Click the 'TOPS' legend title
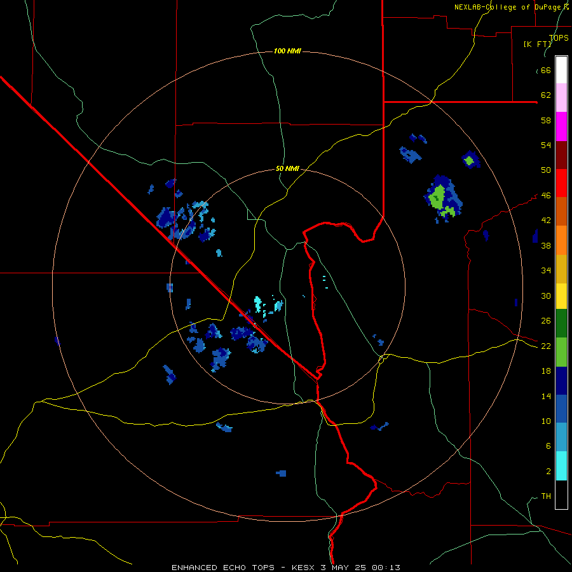Image resolution: width=572 pixels, height=572 pixels. [x=559, y=37]
